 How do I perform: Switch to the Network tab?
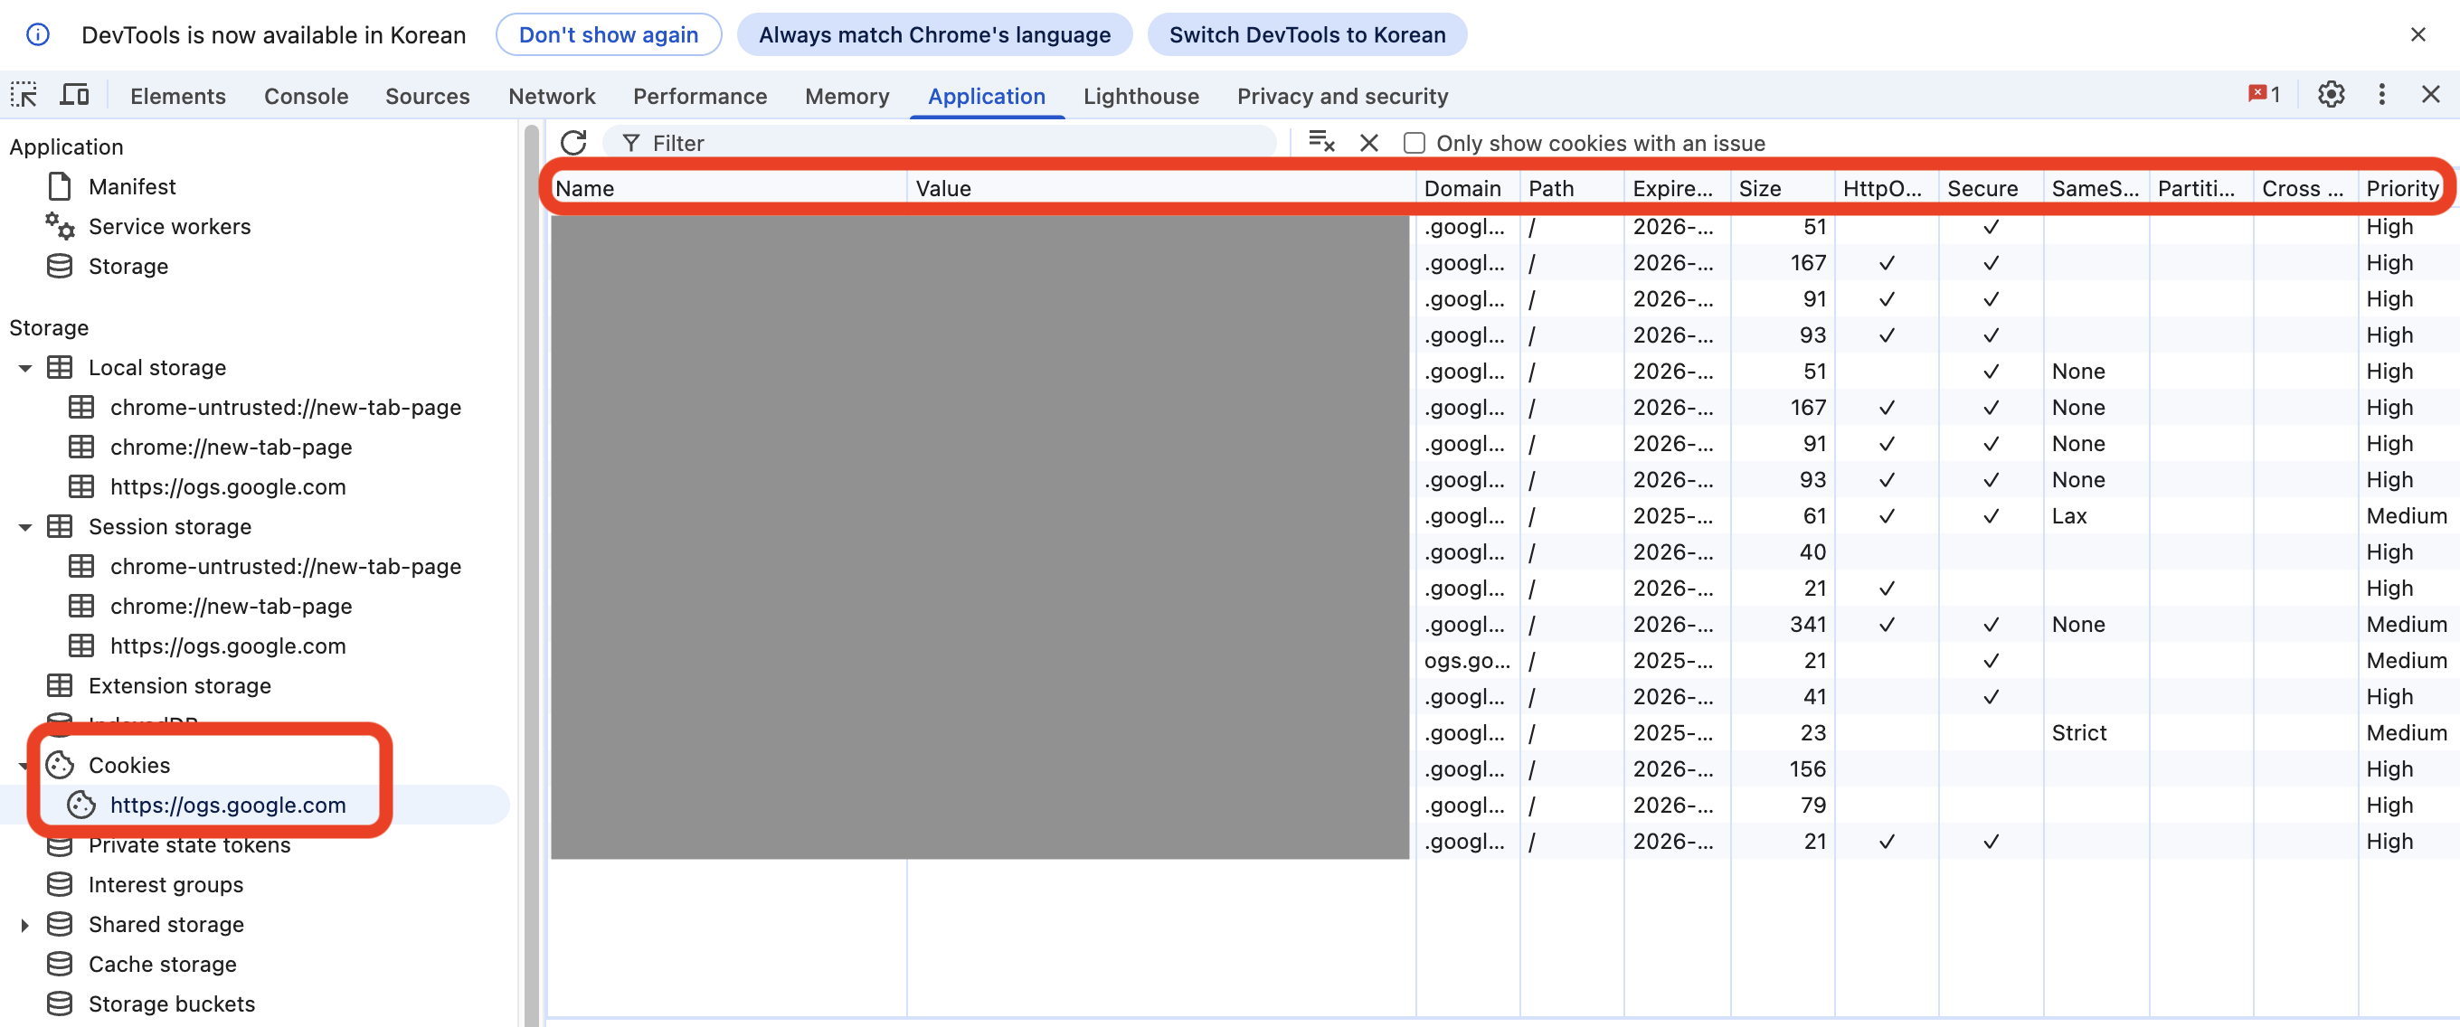click(x=551, y=96)
